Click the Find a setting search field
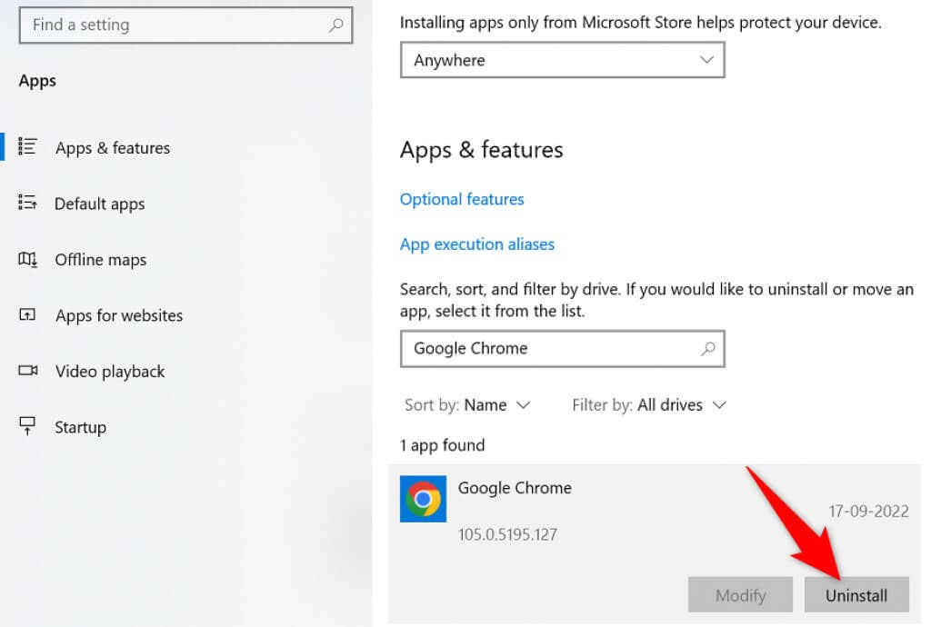This screenshot has height=627, width=931. pos(173,25)
